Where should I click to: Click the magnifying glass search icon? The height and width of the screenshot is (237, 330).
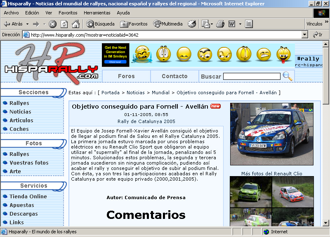pos(287,76)
